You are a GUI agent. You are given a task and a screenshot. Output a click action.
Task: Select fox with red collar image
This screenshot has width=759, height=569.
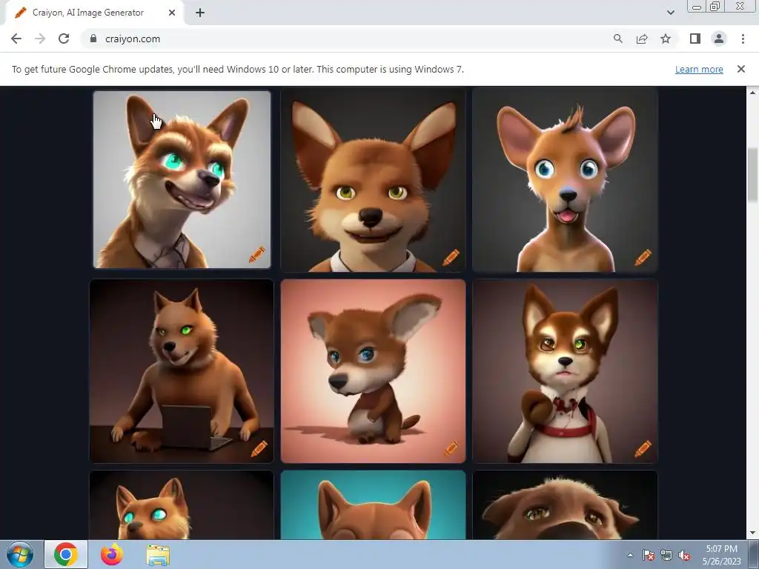[x=565, y=371]
